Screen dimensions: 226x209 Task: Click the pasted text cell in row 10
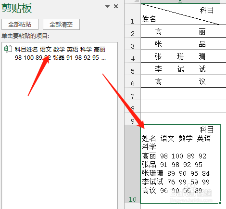(x=180, y=164)
